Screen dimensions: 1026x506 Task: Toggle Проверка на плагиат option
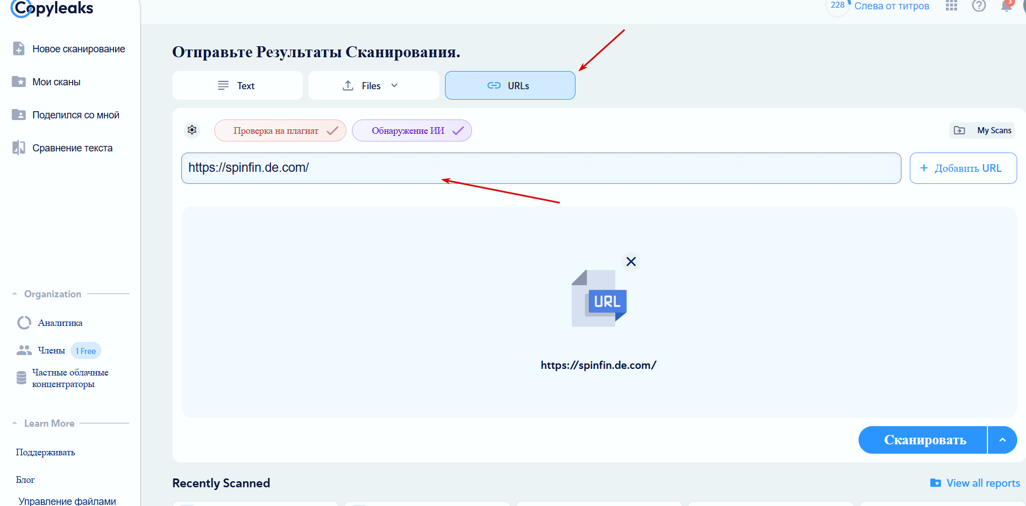coord(280,130)
